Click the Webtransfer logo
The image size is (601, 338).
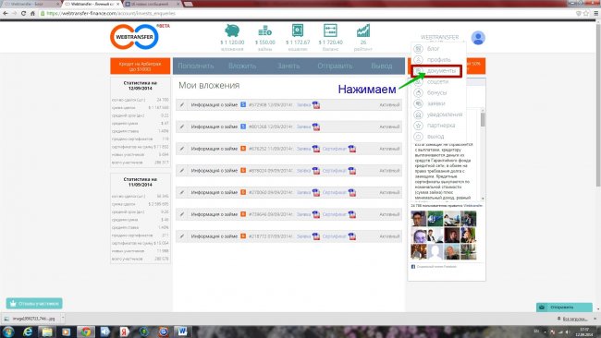pos(135,37)
